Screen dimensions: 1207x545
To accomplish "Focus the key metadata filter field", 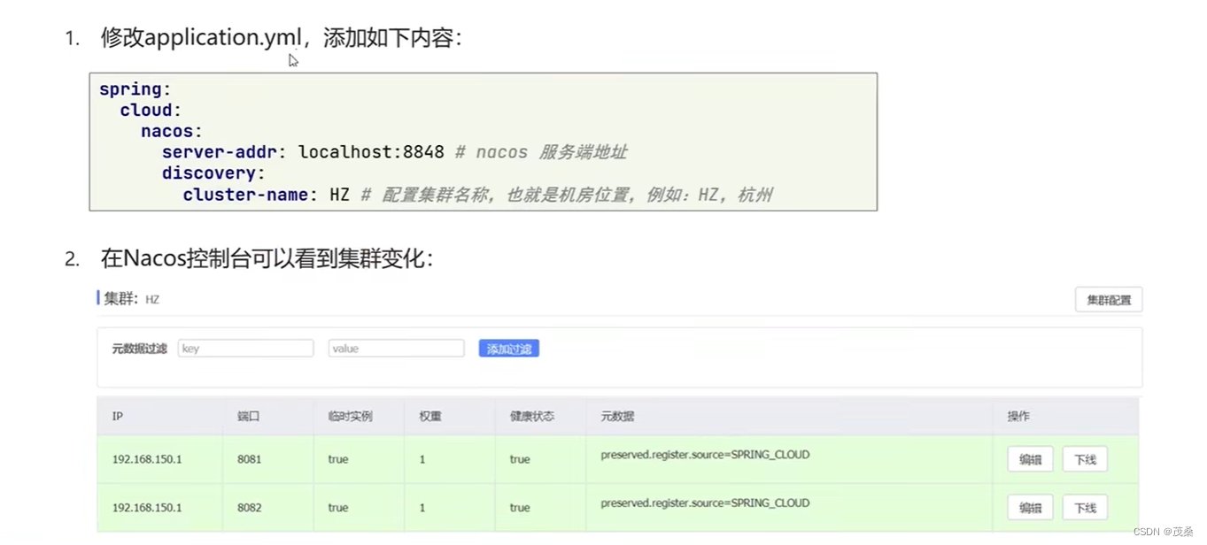I will 245,349.
